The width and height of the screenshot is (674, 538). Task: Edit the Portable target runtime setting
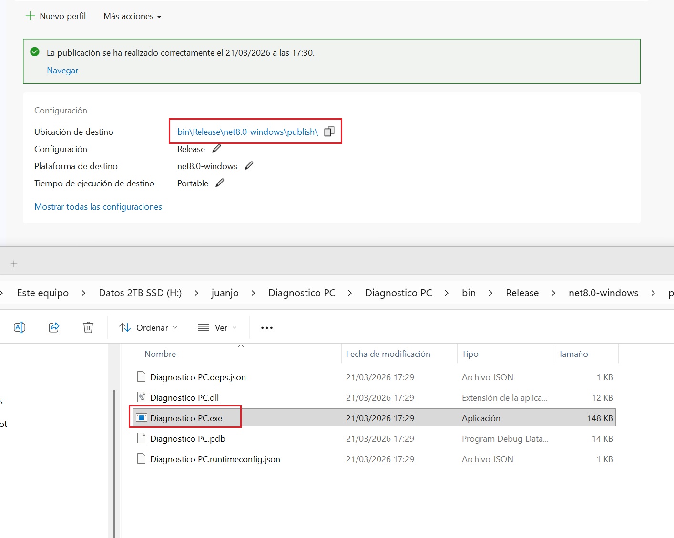click(220, 183)
